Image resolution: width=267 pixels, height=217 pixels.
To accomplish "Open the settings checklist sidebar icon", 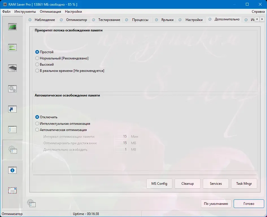I will 12,130.
